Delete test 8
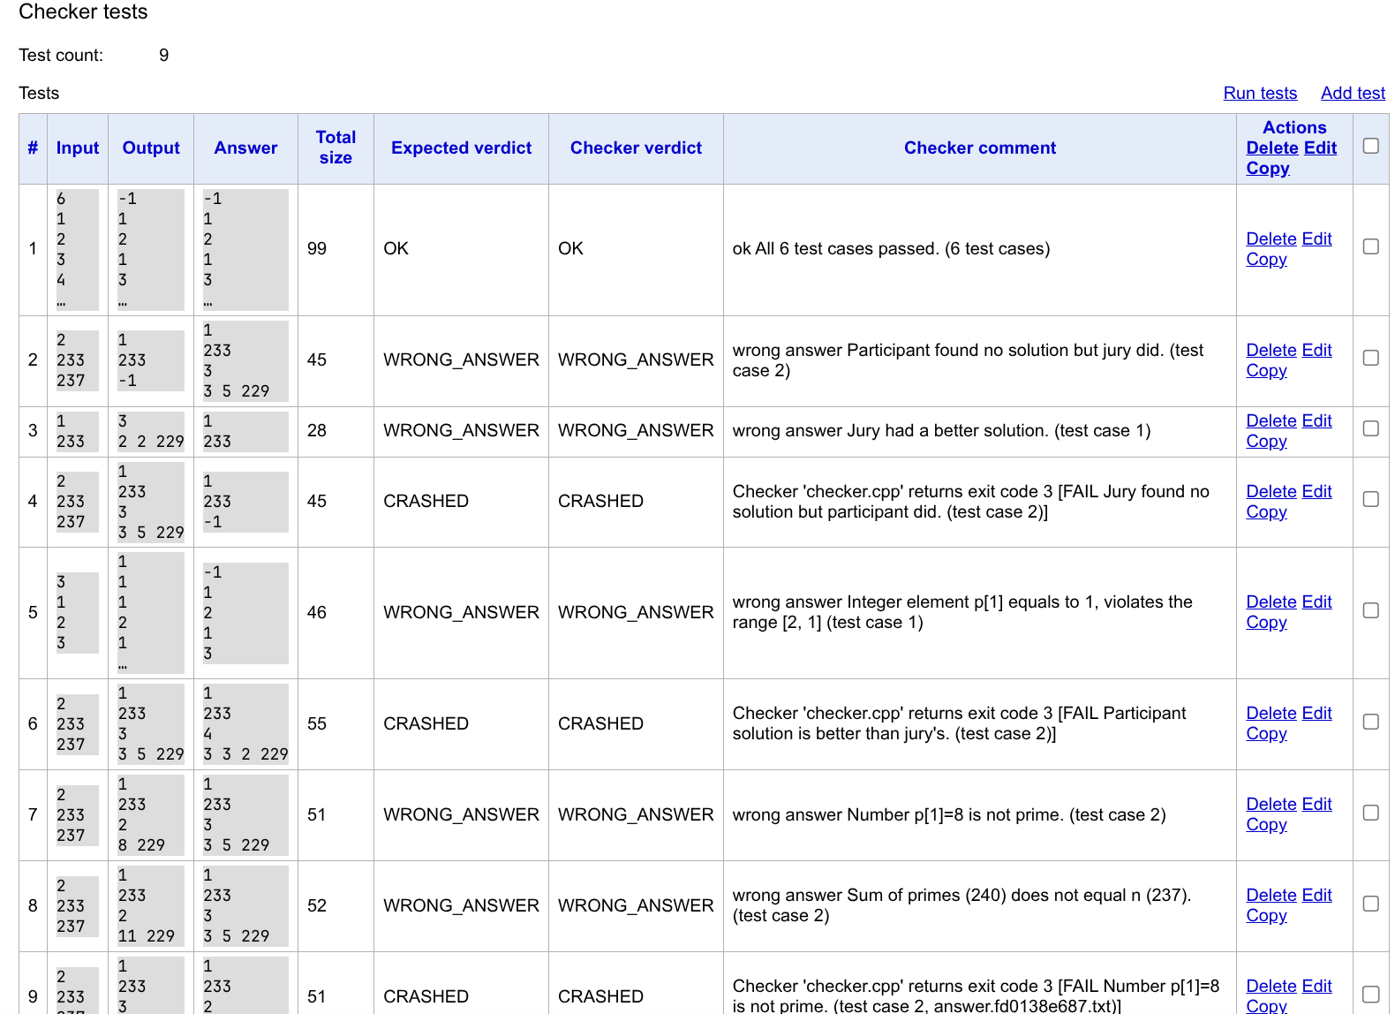 pyautogui.click(x=1271, y=896)
